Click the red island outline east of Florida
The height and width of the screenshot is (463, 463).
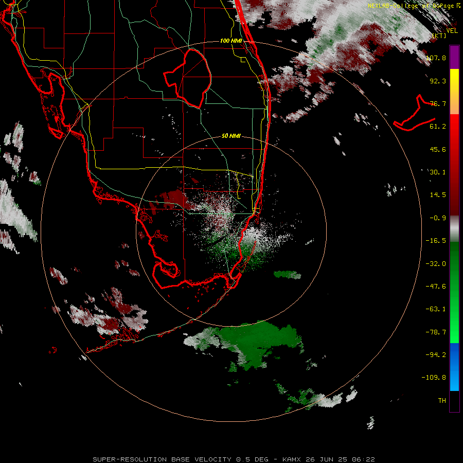pyautogui.click(x=414, y=114)
